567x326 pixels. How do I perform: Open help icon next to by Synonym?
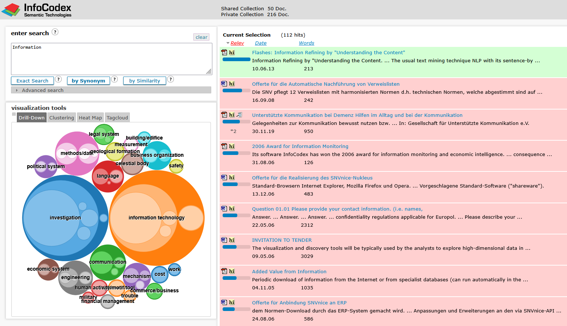114,79
